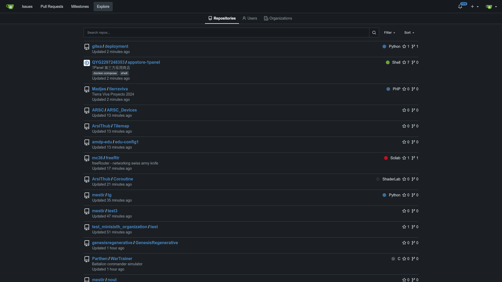Click the repo icon beside gitea/deployment
Viewport: 502px width, 282px height.
click(87, 47)
